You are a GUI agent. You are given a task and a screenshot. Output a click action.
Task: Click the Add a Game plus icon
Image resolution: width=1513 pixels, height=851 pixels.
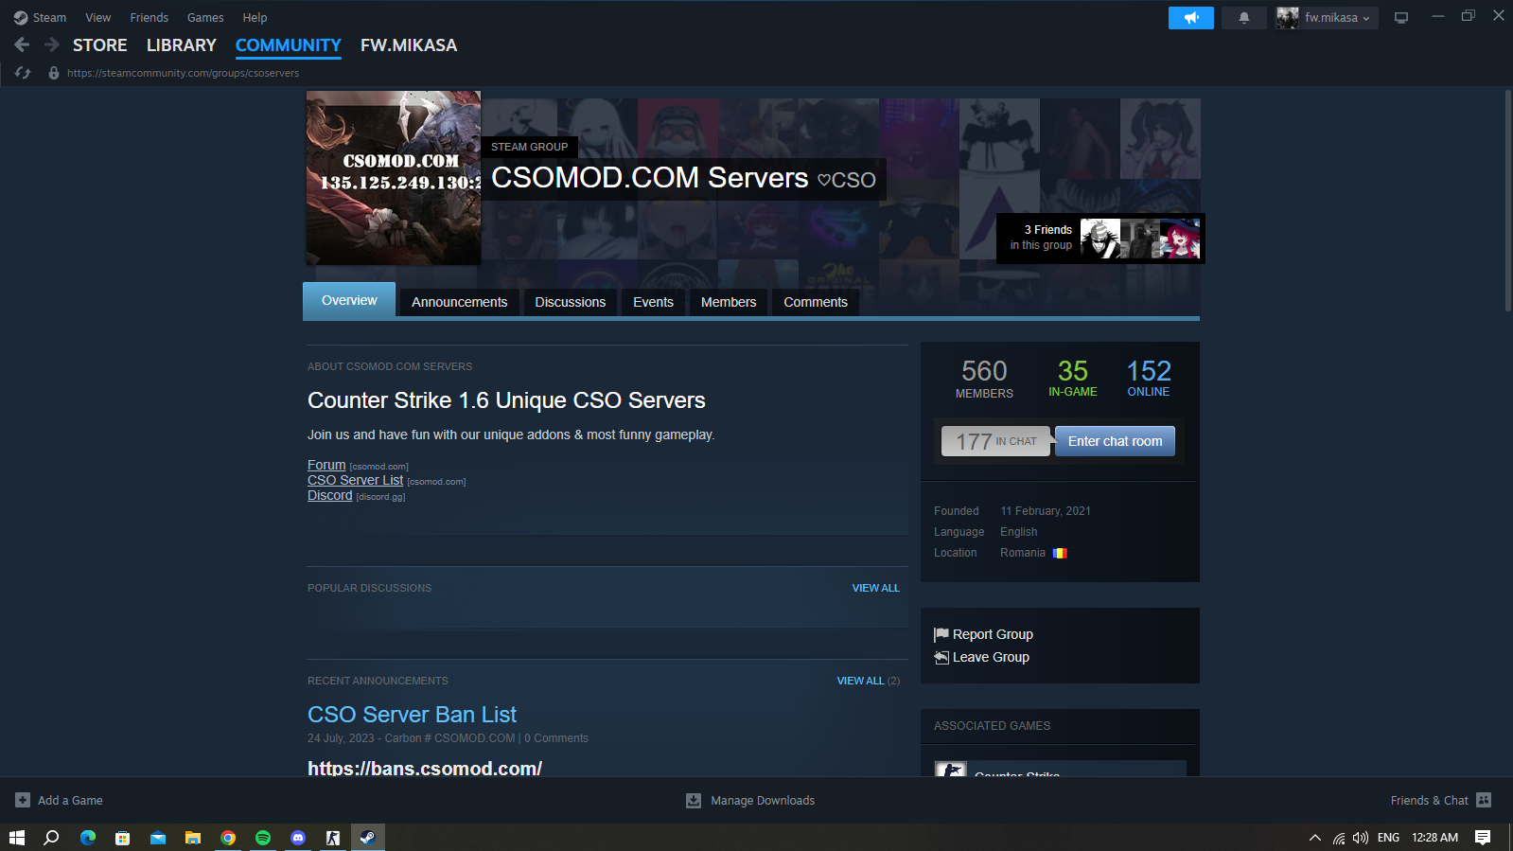point(23,800)
